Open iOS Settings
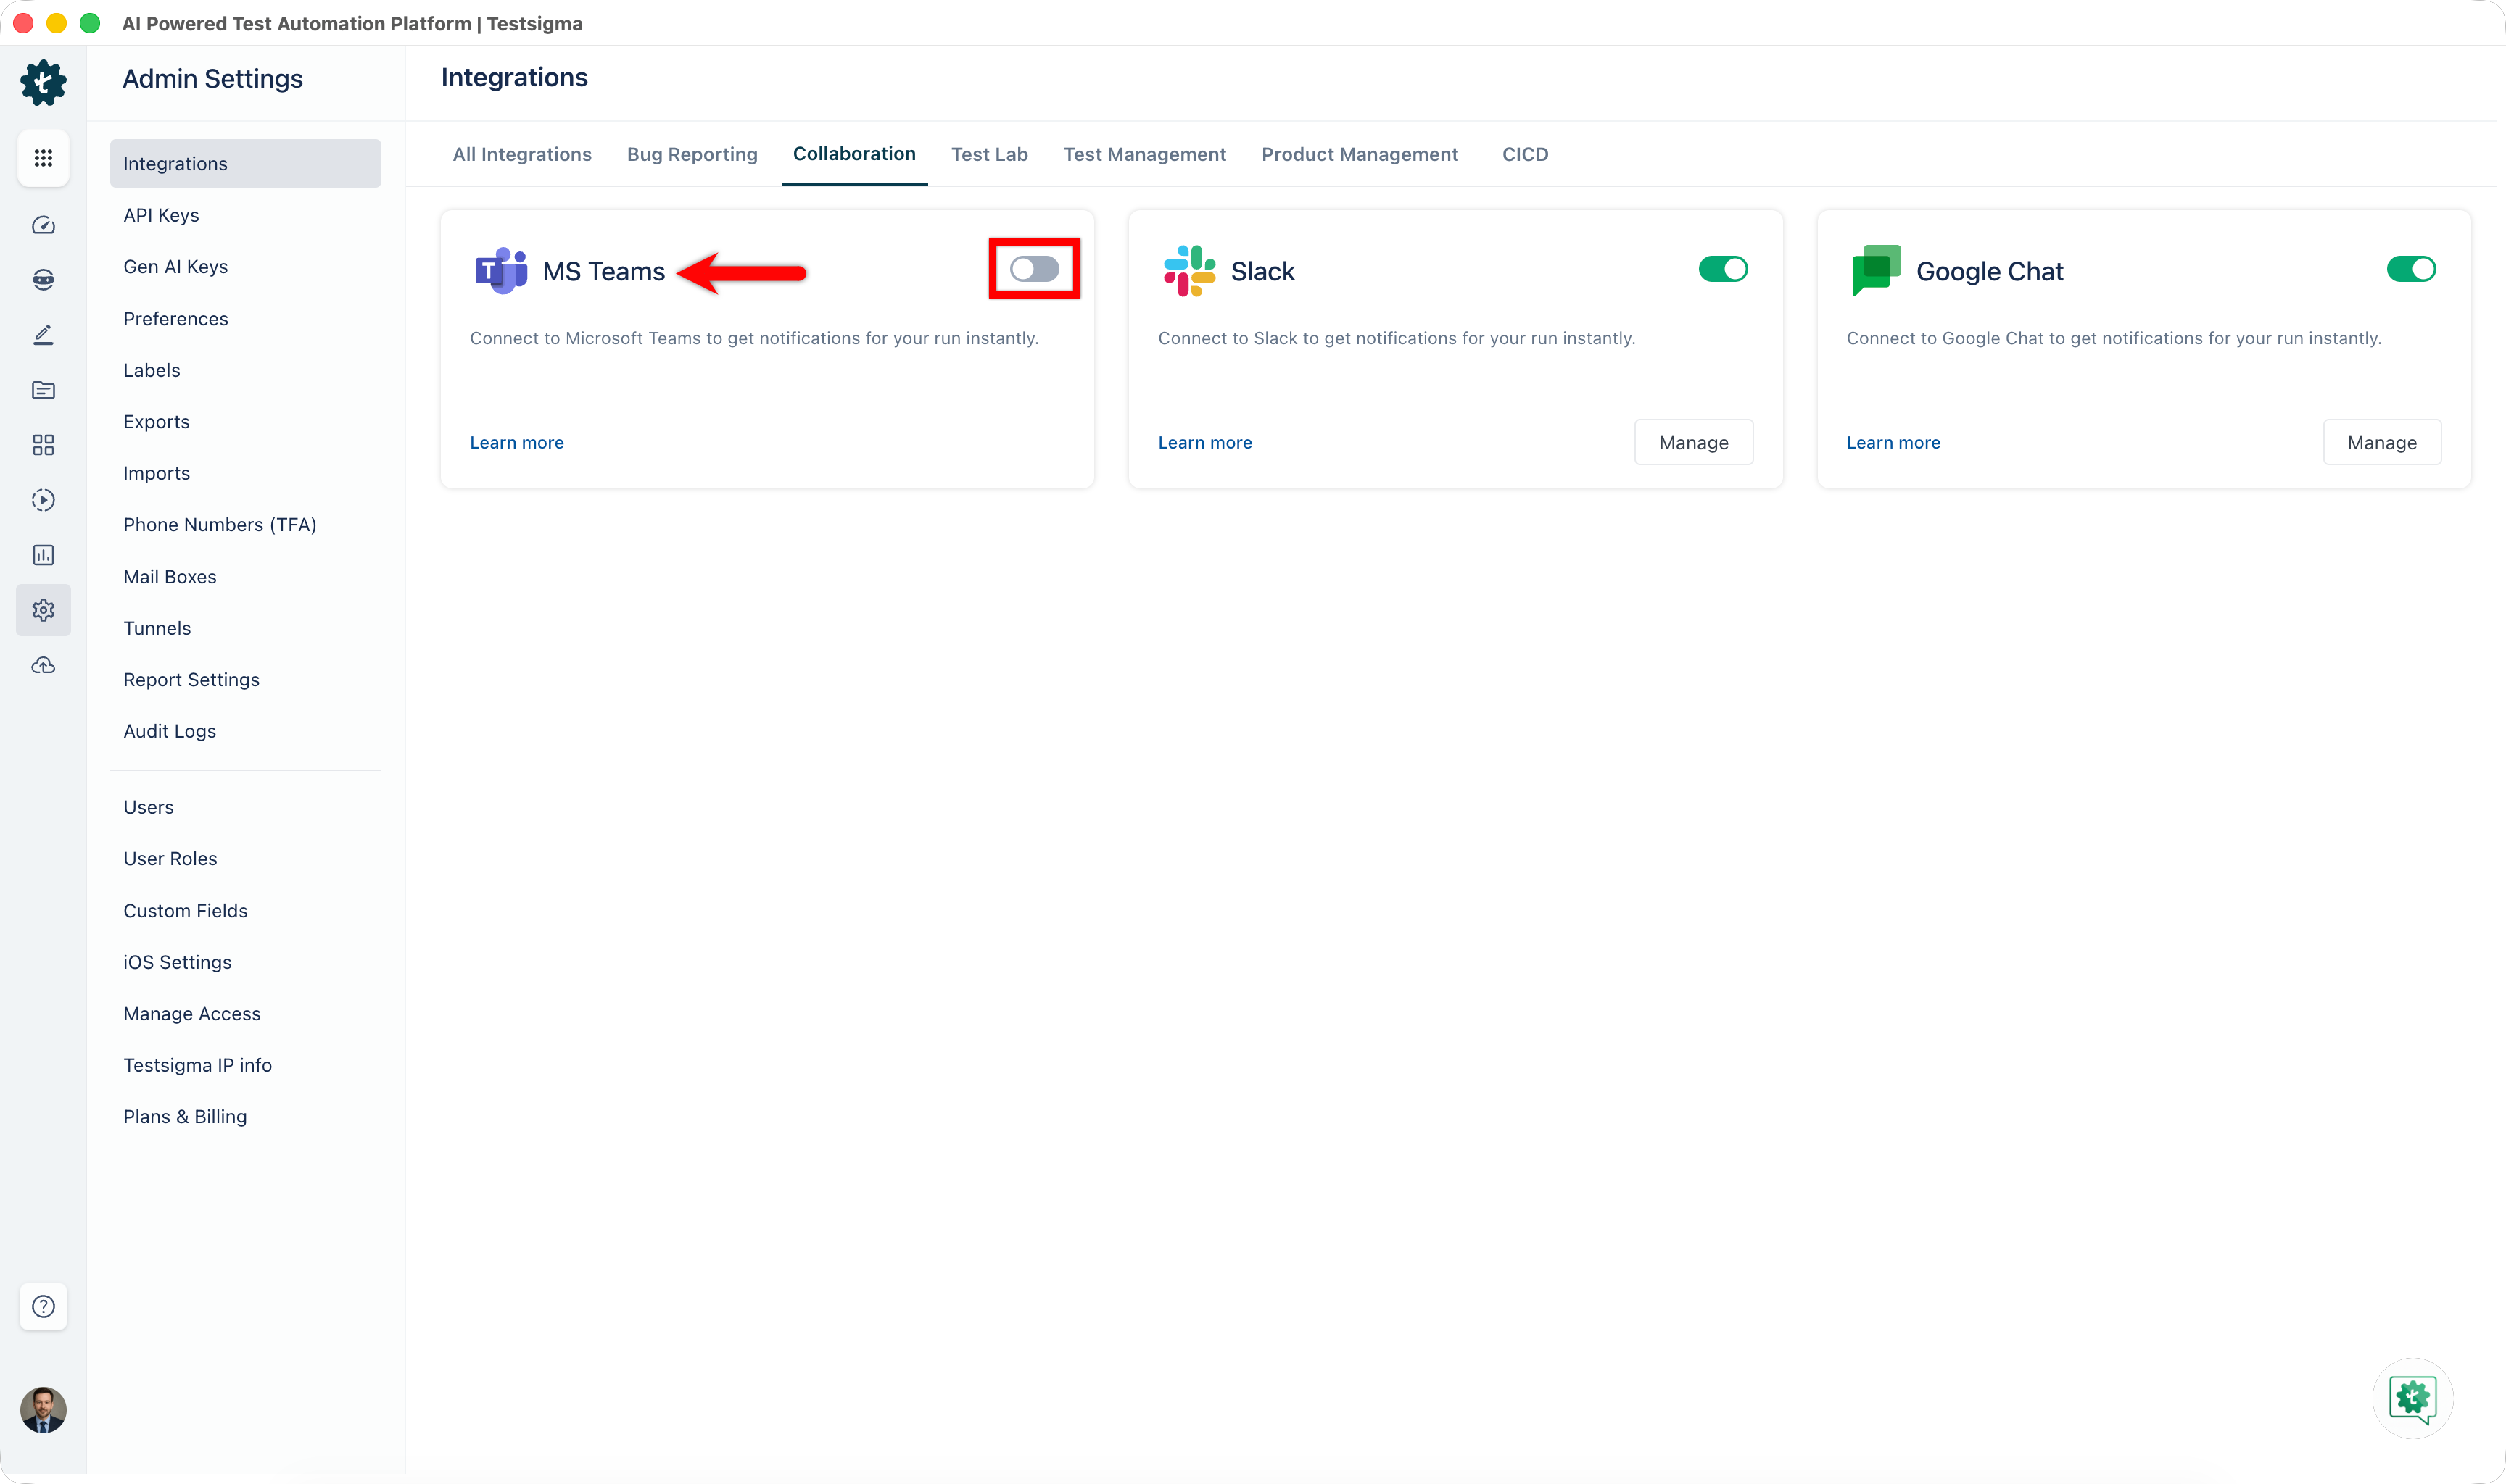Image resolution: width=2506 pixels, height=1484 pixels. 177,962
